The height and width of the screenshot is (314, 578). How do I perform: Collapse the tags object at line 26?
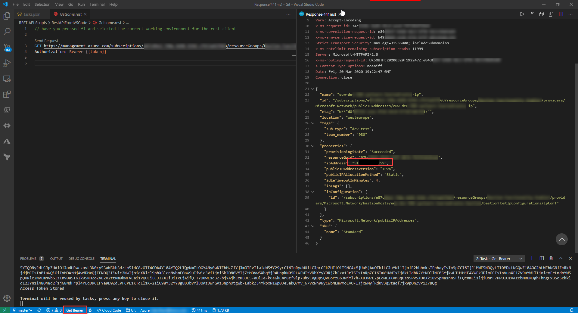pyautogui.click(x=313, y=123)
